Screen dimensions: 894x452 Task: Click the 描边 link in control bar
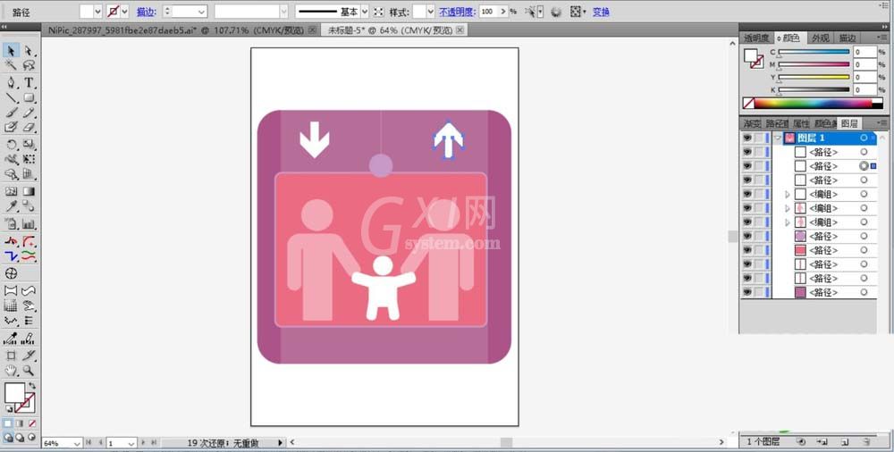click(x=147, y=12)
